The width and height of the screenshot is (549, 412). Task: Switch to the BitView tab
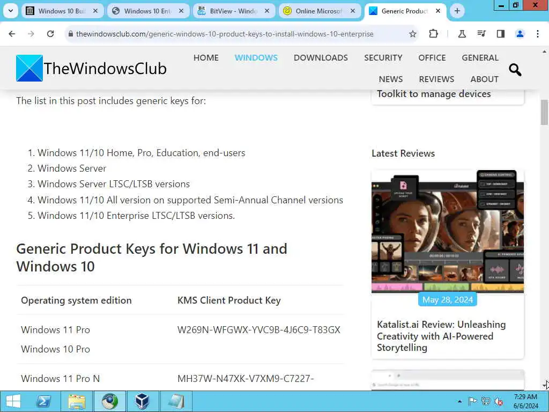pos(234,11)
